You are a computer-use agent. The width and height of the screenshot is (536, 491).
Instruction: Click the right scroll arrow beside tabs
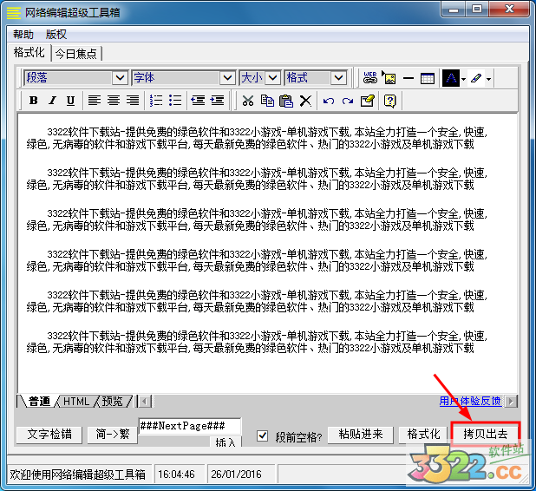point(511,401)
